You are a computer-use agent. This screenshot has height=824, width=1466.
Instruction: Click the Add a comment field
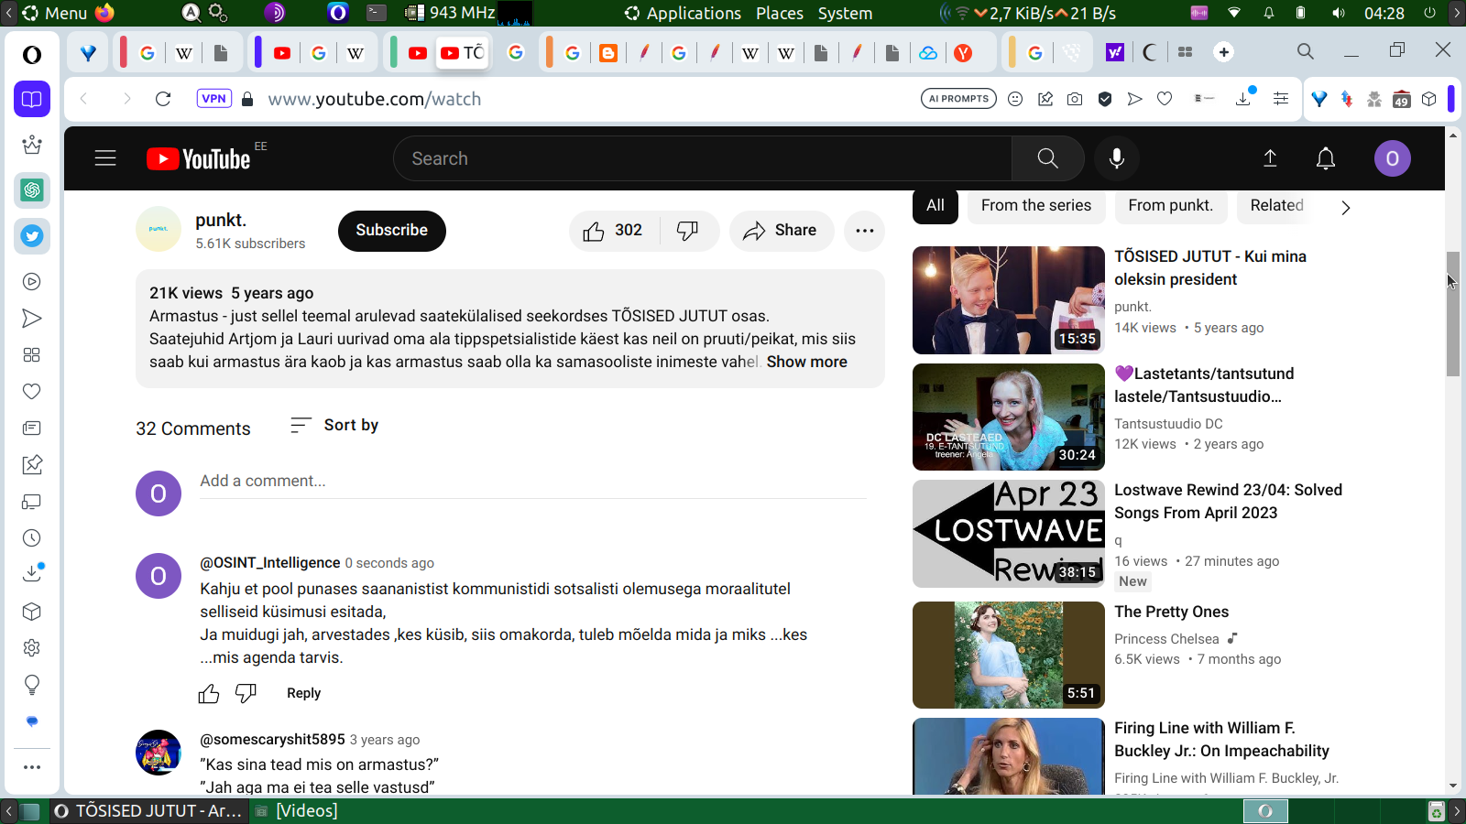pyautogui.click(x=533, y=482)
